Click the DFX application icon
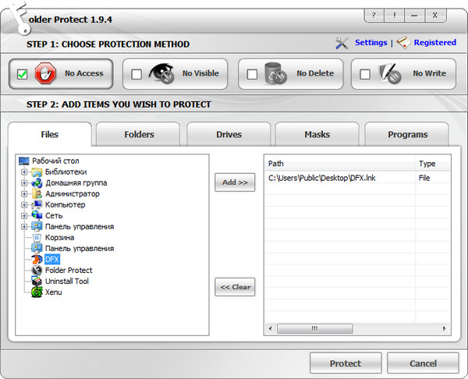This screenshot has height=379, width=468. coord(37,260)
